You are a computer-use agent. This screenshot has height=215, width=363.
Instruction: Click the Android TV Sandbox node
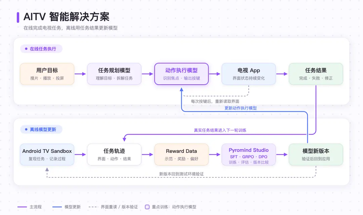(x=47, y=155)
